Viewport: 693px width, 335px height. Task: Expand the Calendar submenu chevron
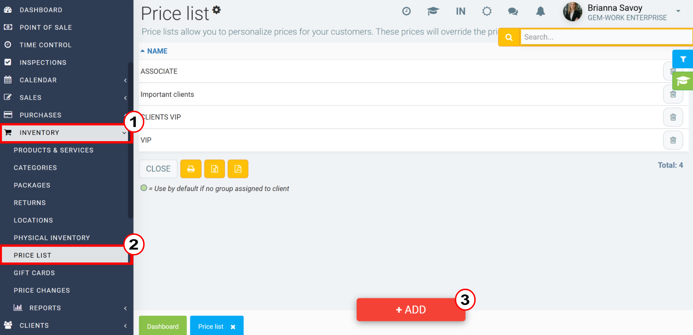click(x=125, y=80)
